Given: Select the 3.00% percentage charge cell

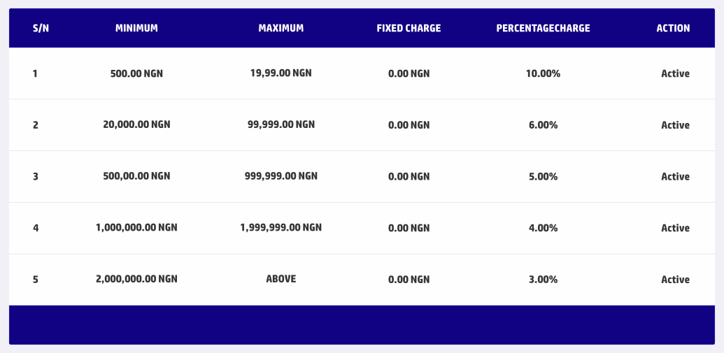Looking at the screenshot, I should point(543,280).
